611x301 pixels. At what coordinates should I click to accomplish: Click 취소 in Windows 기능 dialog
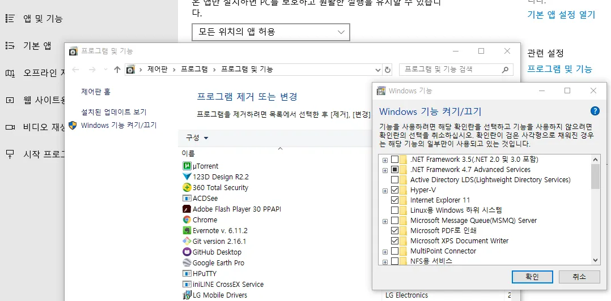[579, 277]
